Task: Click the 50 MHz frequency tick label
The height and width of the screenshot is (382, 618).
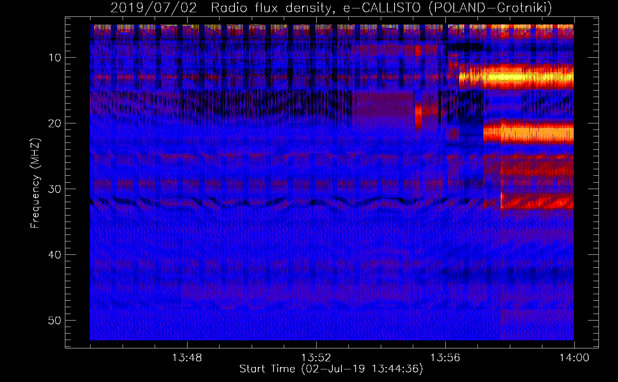Action: pos(55,320)
